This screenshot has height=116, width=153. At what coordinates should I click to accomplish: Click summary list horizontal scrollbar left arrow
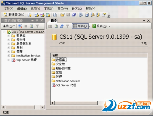click(x=52, y=103)
